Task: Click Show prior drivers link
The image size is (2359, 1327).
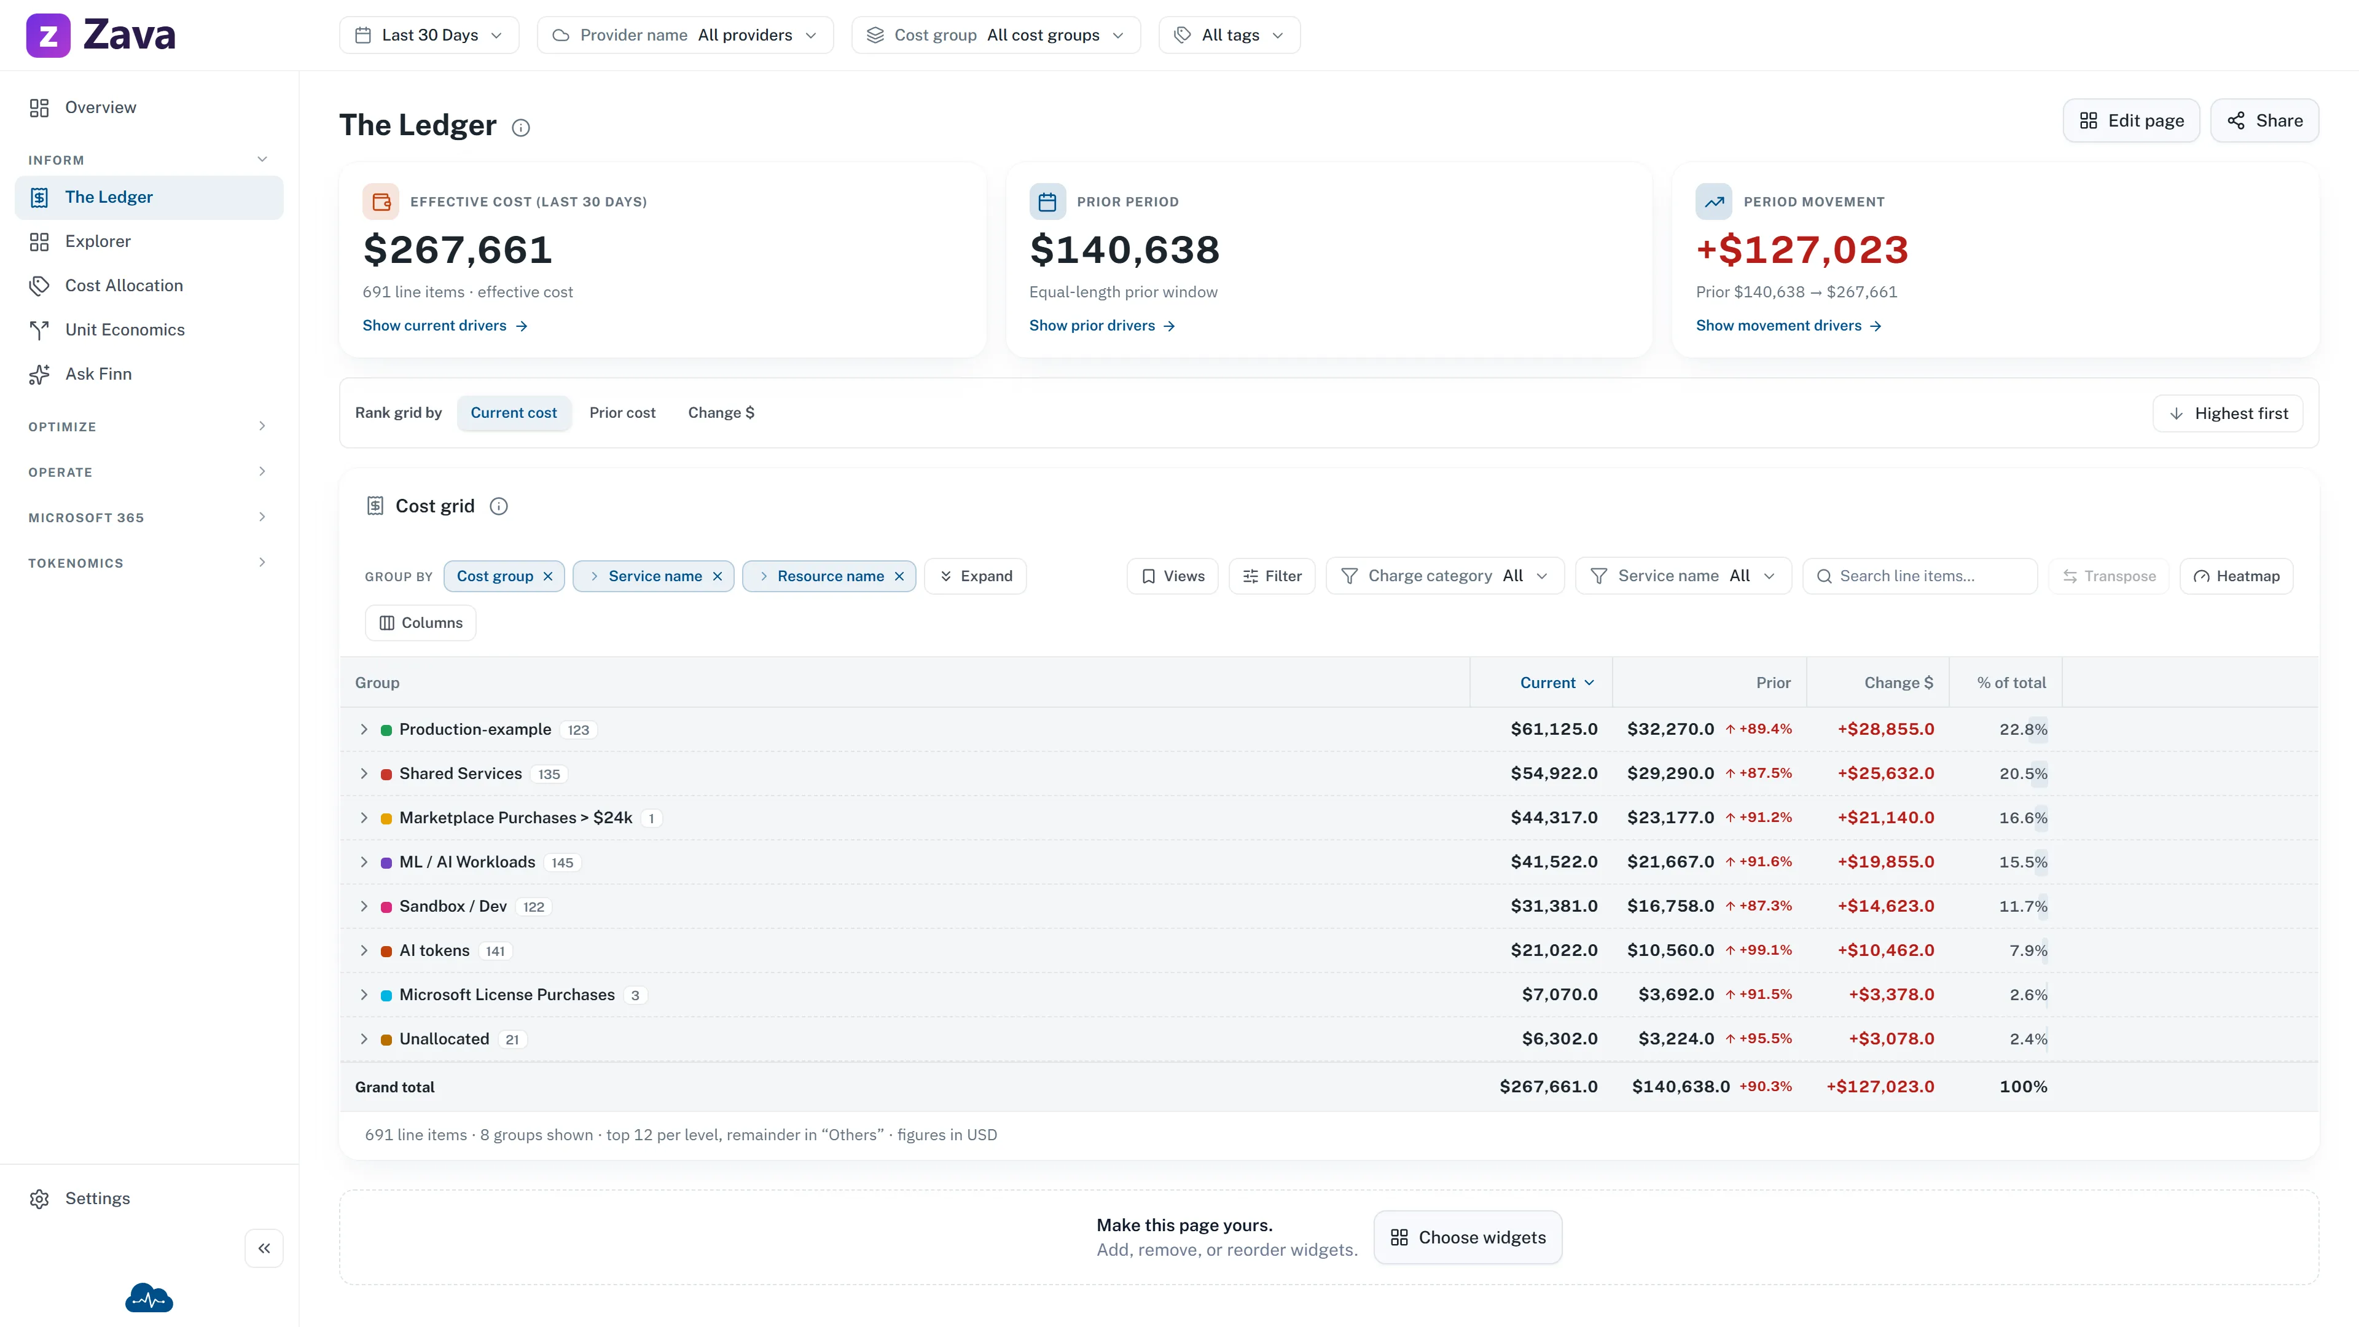Action: [1101, 326]
